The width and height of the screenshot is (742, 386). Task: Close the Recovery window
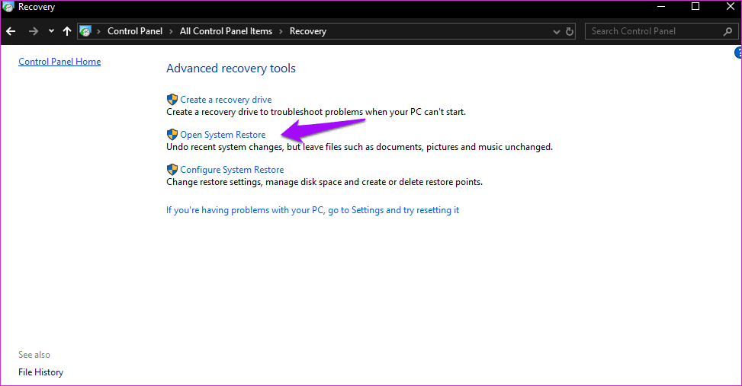point(730,7)
